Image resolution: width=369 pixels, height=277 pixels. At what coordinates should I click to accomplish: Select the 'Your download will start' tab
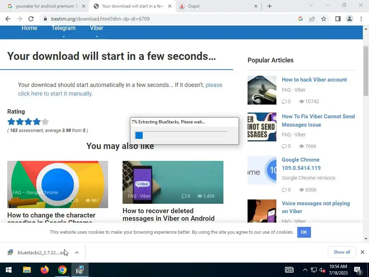133,6
